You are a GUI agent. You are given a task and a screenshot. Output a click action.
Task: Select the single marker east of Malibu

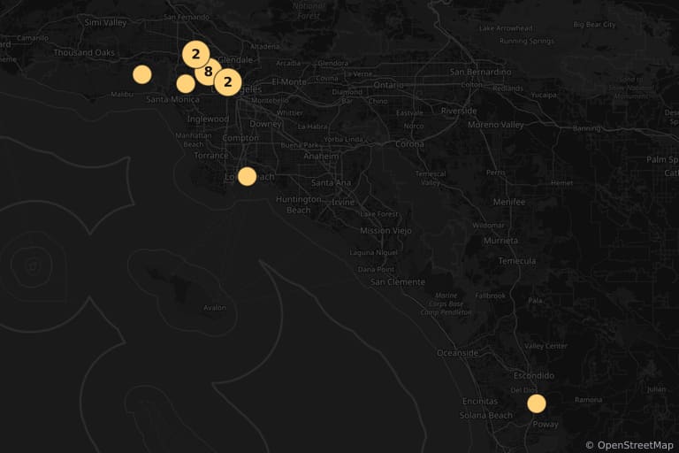[x=142, y=74]
